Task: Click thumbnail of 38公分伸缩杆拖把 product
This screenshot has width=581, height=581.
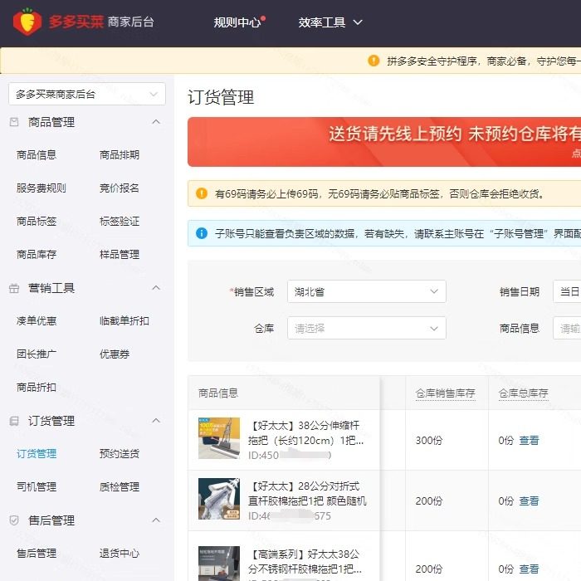Action: point(219,438)
